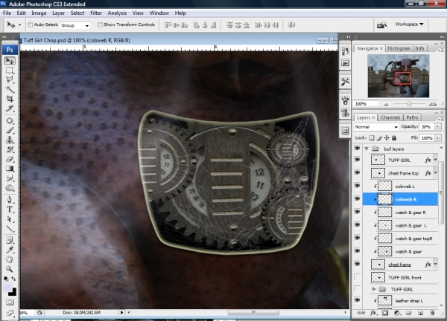The height and width of the screenshot is (321, 447).
Task: Click the Navigator preview thumbnail
Action: coord(399,76)
